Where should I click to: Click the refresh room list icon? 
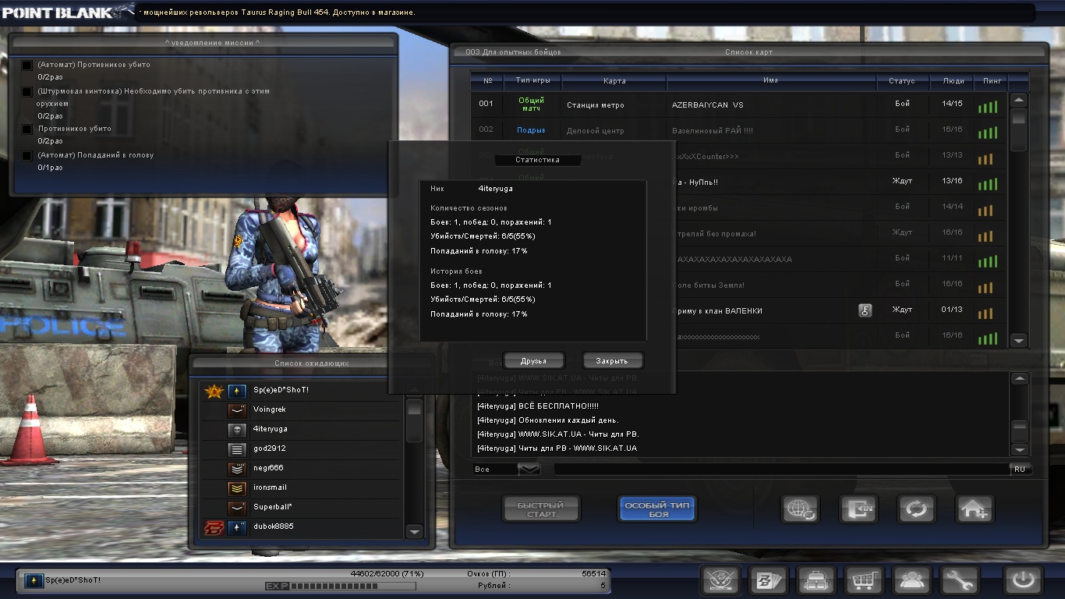click(x=916, y=509)
